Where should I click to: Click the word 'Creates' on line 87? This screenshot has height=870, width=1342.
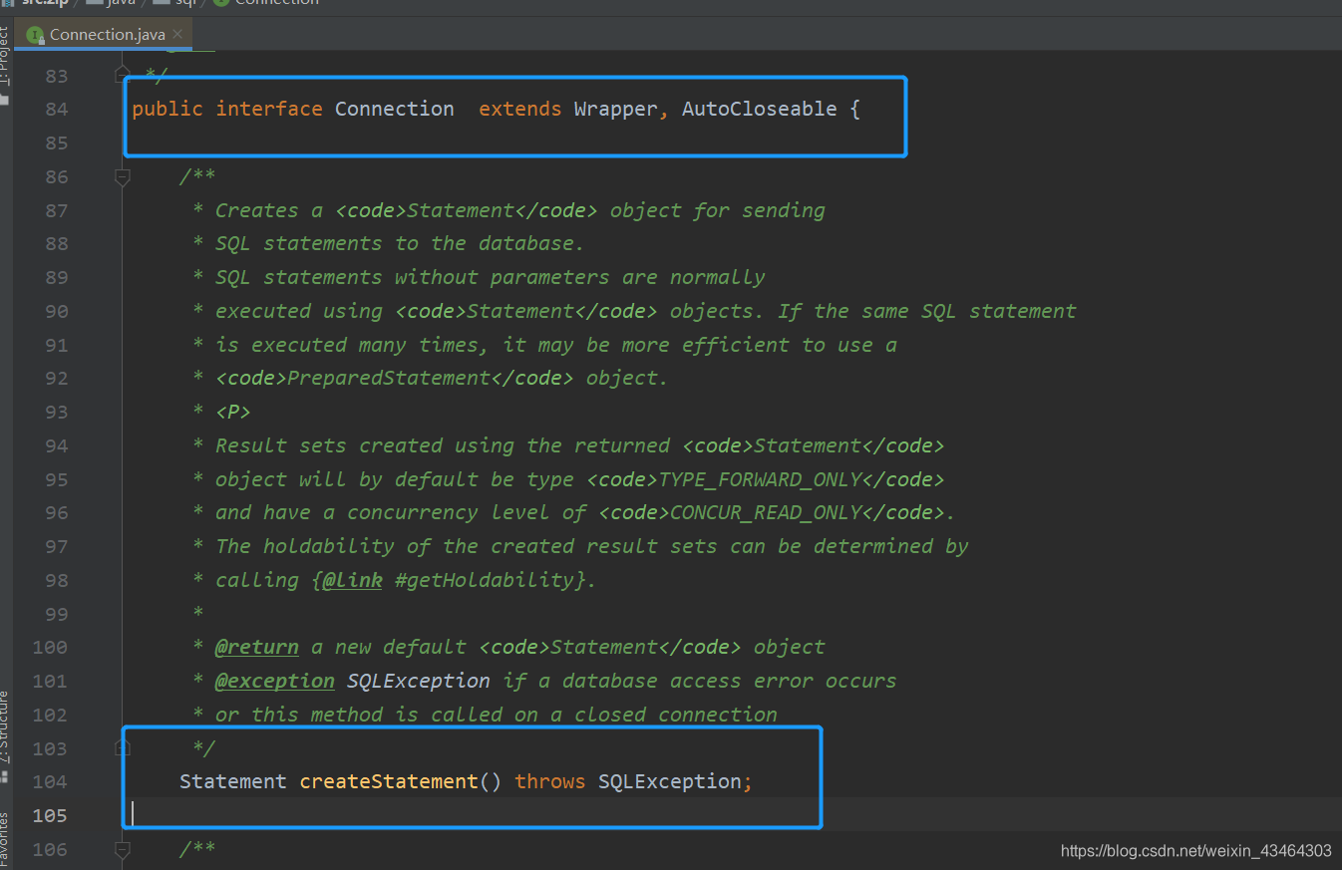point(256,210)
